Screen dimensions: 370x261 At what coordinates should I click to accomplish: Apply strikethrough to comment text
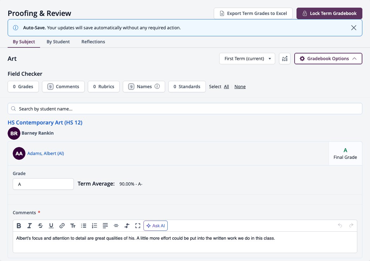click(40, 226)
